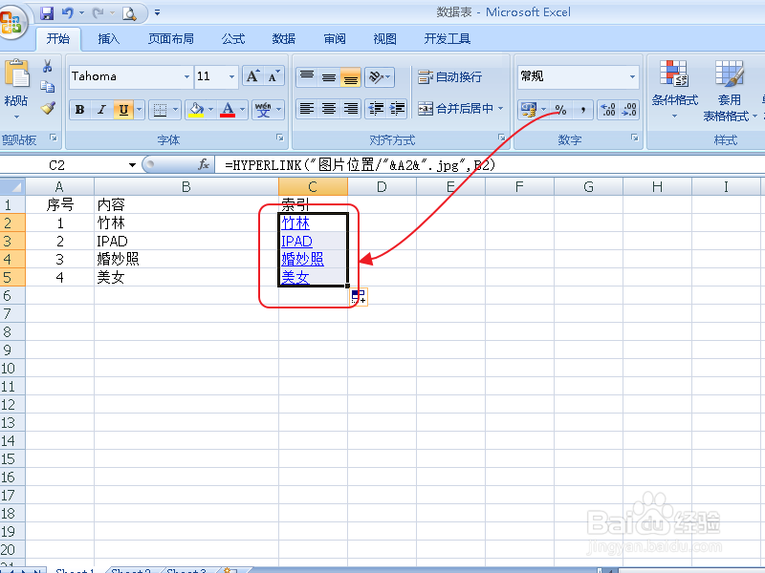Open the 数据 ribbon tab

coord(284,38)
